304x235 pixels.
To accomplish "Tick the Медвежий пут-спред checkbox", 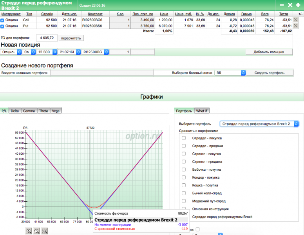I will (x=184, y=201).
